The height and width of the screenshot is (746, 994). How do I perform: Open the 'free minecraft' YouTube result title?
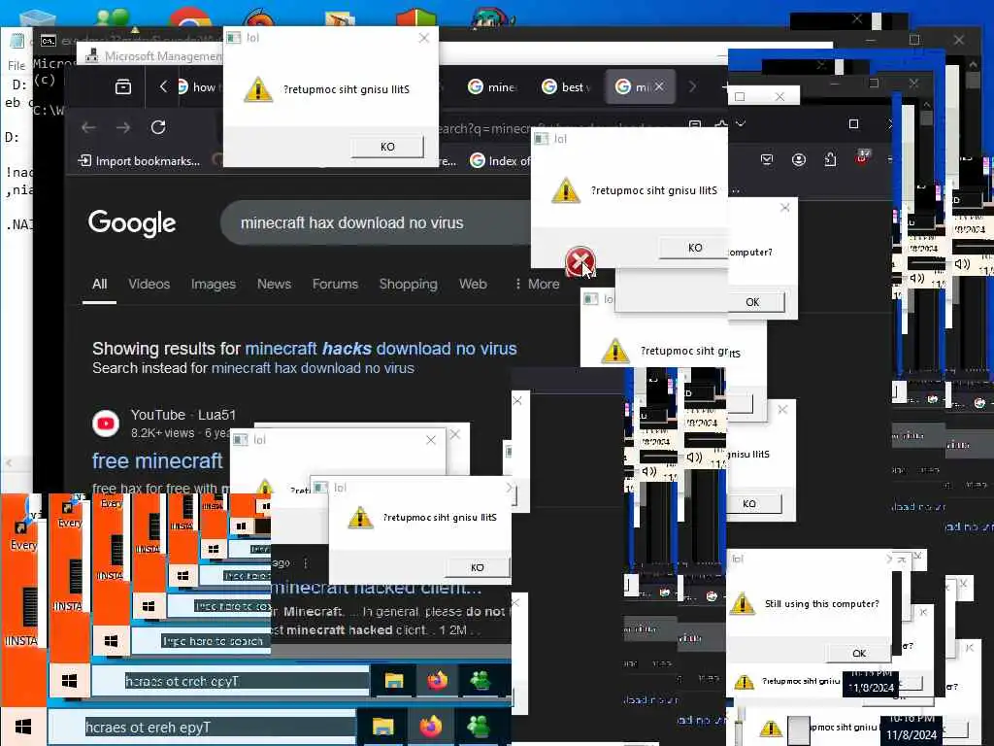157,460
